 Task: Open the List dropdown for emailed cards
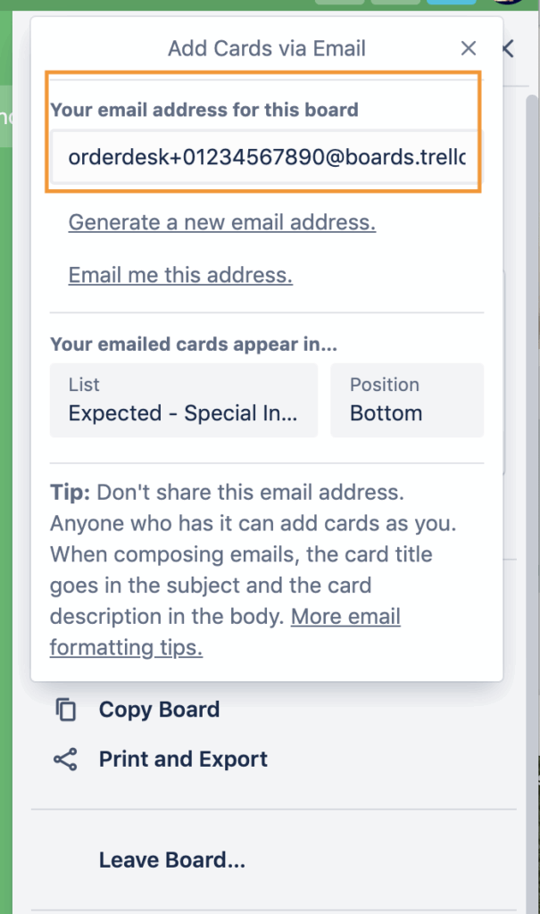click(183, 400)
